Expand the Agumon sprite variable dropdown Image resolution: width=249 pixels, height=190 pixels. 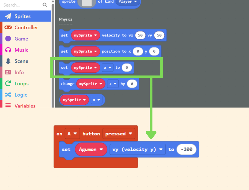(91, 149)
